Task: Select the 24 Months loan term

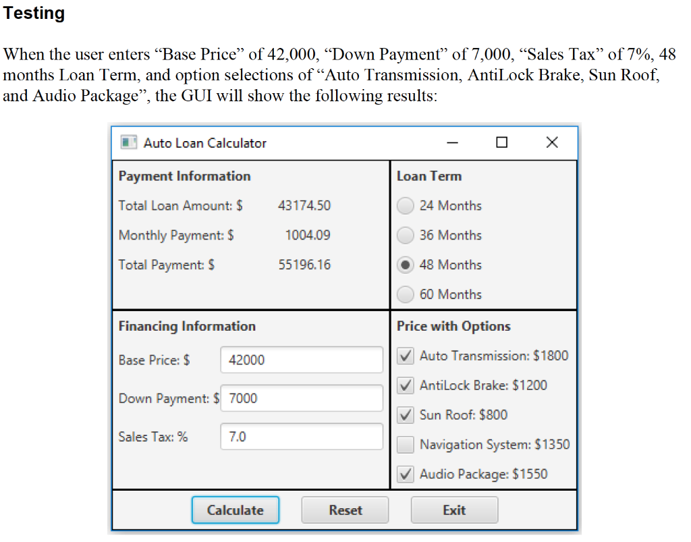Action: click(405, 206)
